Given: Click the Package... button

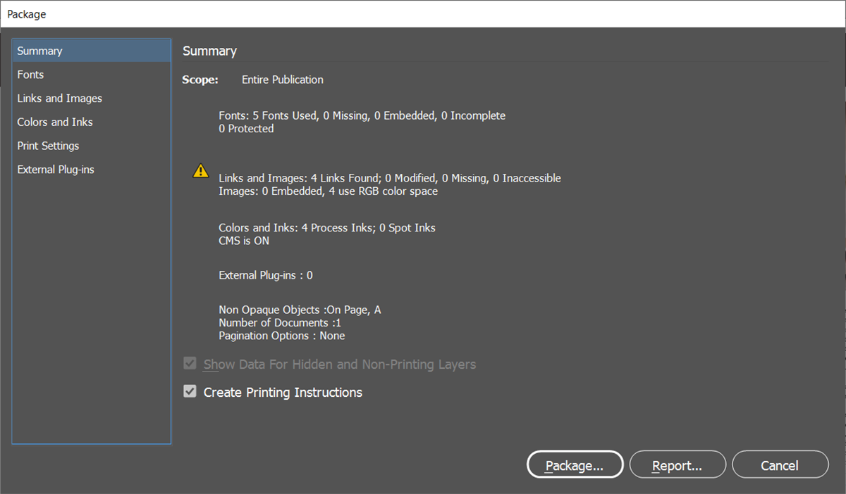Looking at the screenshot, I should point(575,464).
